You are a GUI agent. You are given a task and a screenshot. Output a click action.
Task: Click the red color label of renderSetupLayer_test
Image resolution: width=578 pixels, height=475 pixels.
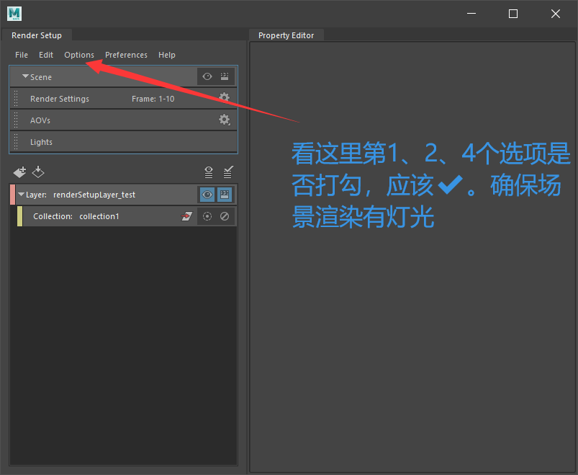click(x=12, y=195)
